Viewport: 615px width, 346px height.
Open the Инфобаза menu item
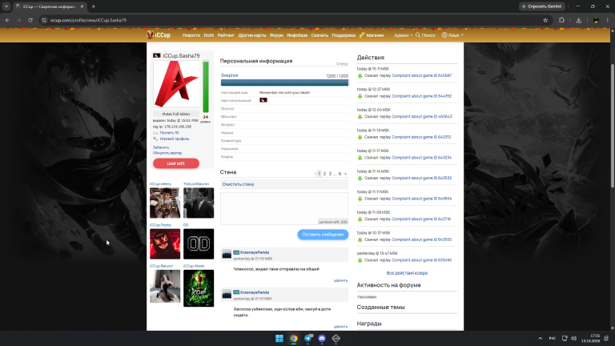point(297,35)
